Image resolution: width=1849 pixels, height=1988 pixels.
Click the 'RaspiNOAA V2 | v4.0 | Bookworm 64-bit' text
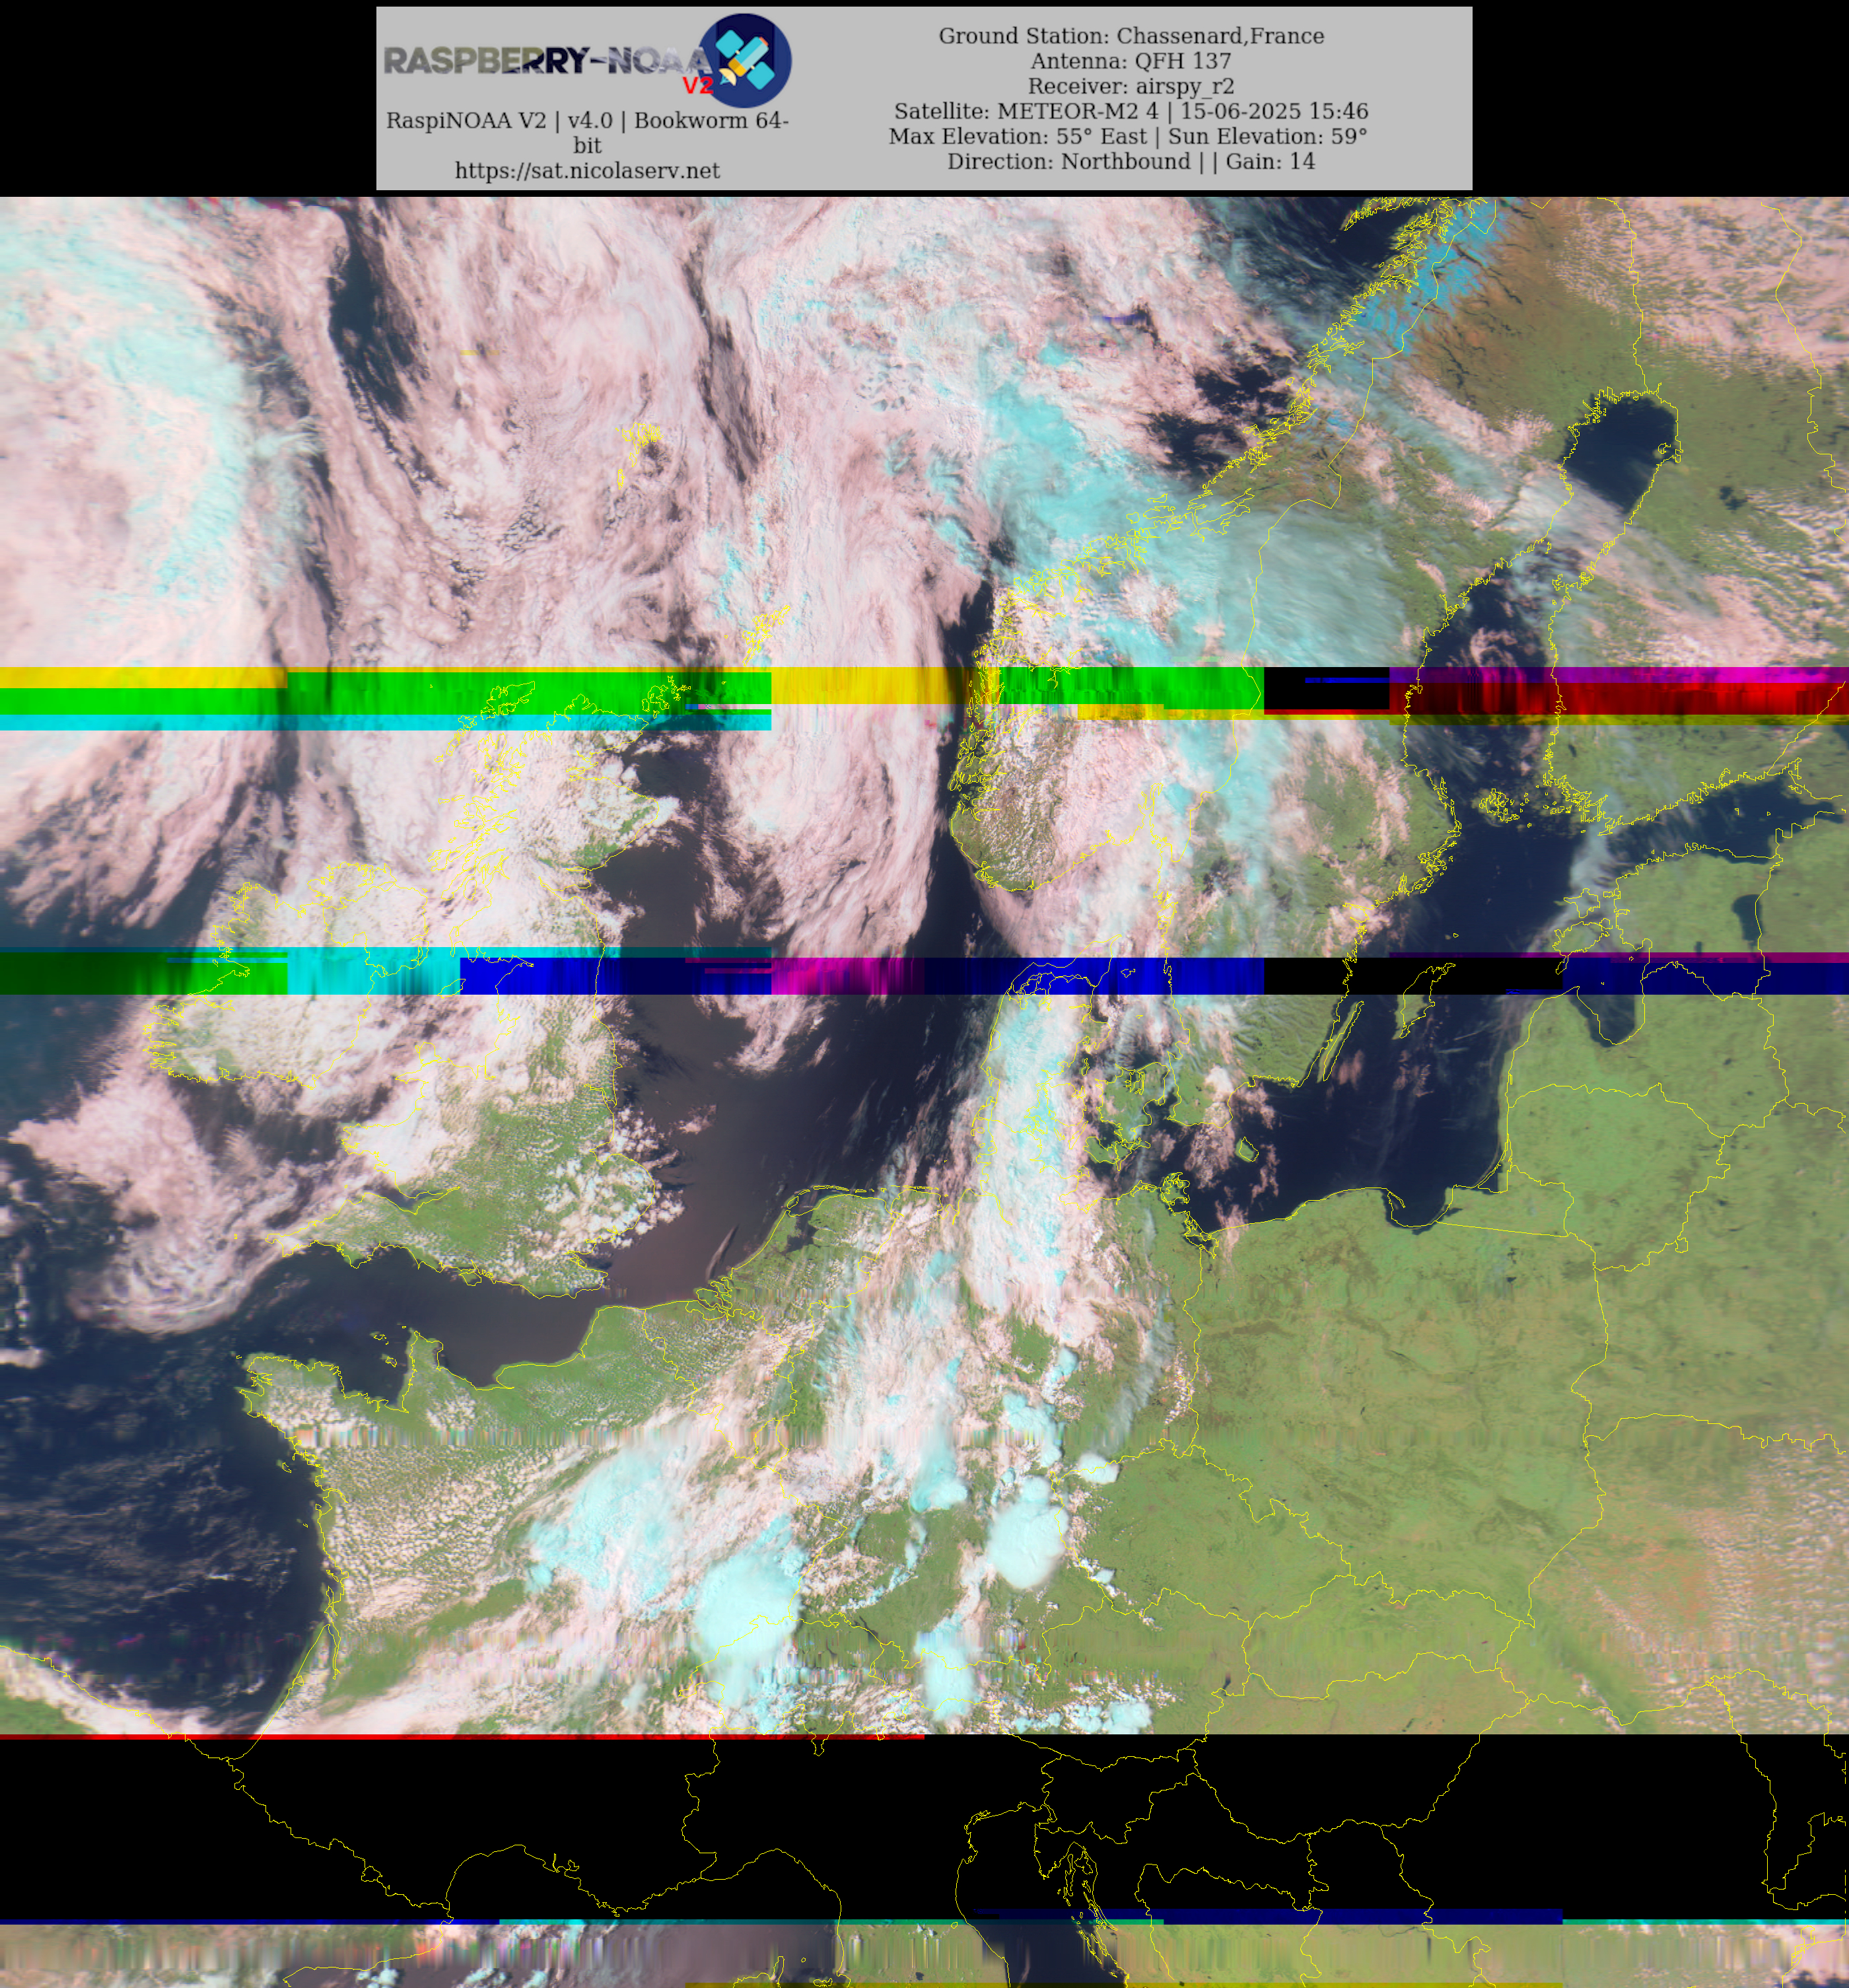click(587, 133)
